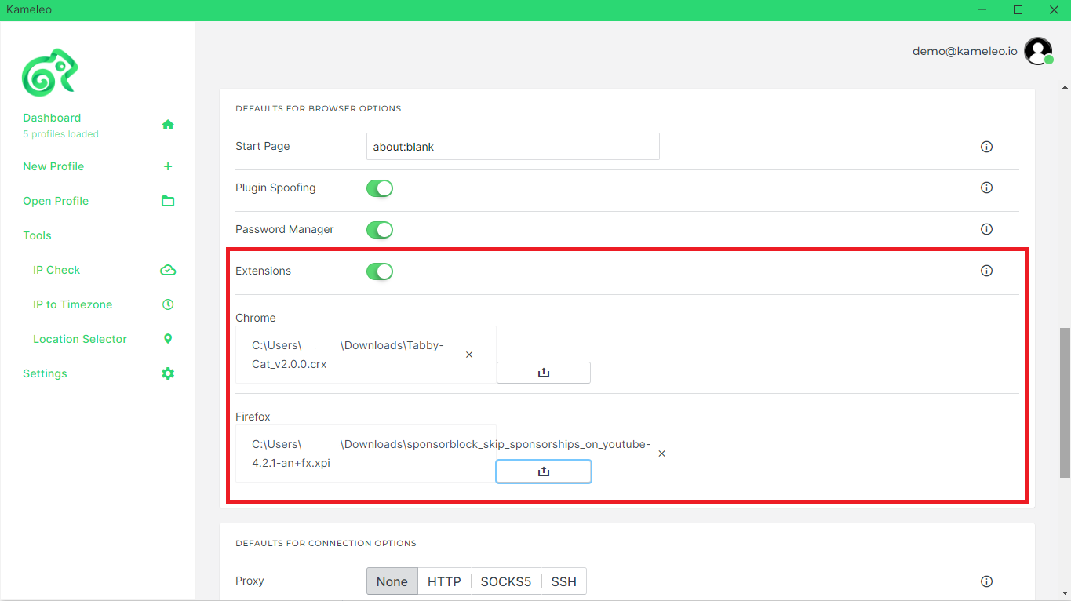The width and height of the screenshot is (1071, 601).
Task: Click the Open Profile folder icon
Action: pos(168,201)
